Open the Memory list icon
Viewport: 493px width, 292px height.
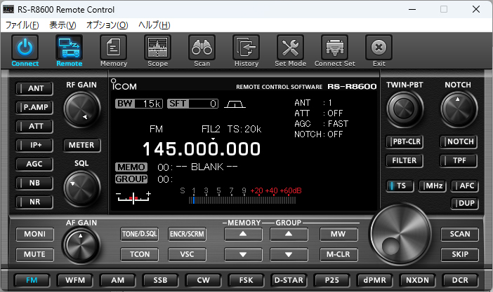tap(114, 48)
